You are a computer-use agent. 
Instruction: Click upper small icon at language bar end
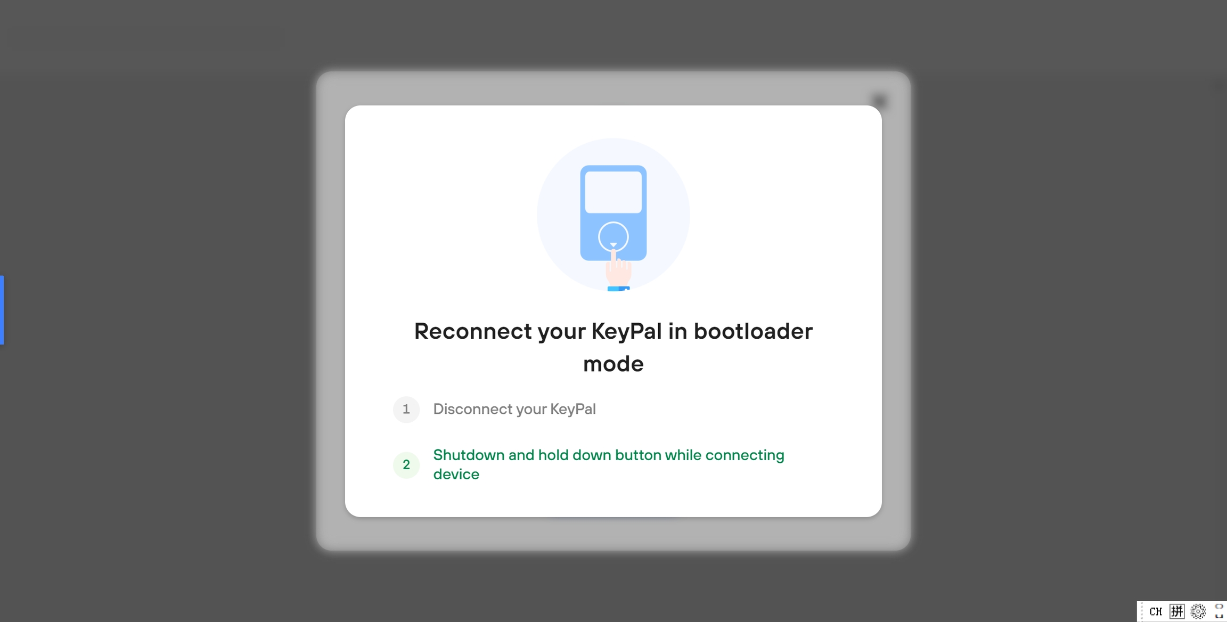[x=1219, y=607]
